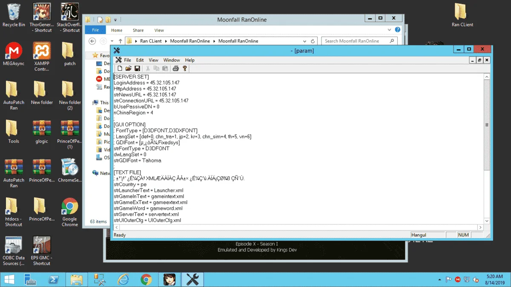The width and height of the screenshot is (511, 287).
Task: Open the Start button on taskbar
Action: [x=9, y=279]
